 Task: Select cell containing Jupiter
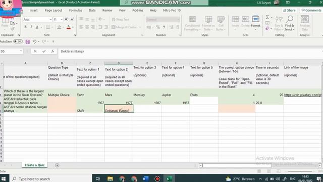[176, 93]
